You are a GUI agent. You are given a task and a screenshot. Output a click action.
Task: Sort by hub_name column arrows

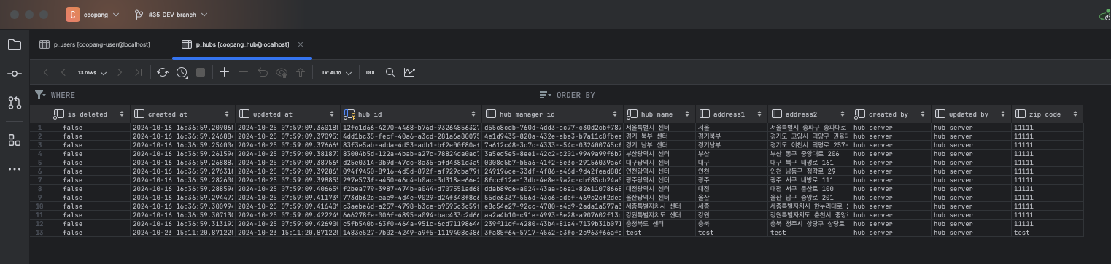click(x=686, y=114)
